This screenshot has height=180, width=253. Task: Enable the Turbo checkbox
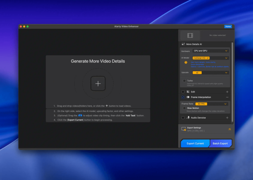pos(184,81)
